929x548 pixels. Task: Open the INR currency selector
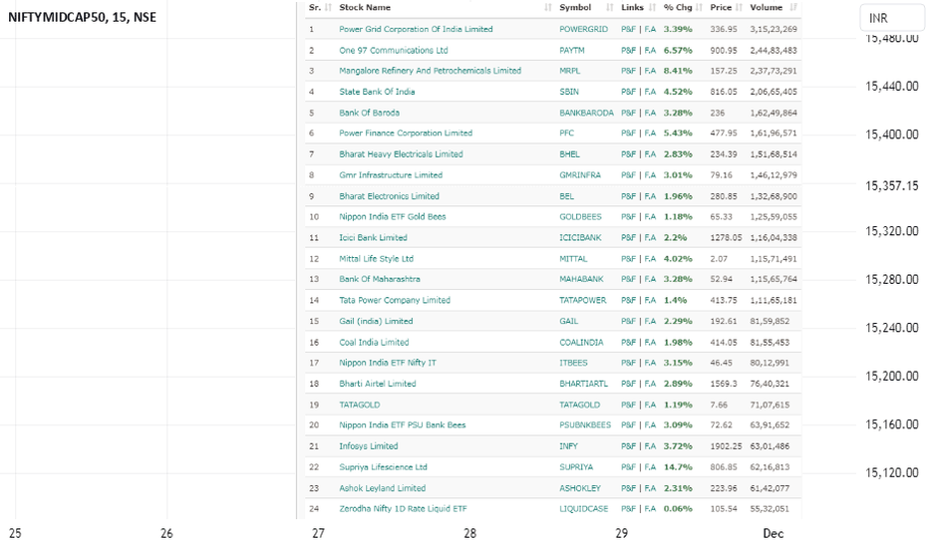[892, 18]
